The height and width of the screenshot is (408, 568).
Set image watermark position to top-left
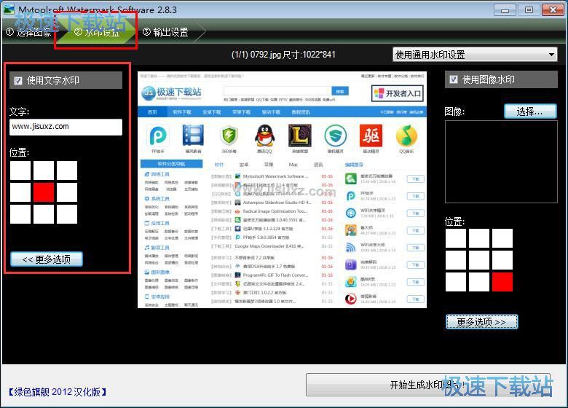point(456,238)
